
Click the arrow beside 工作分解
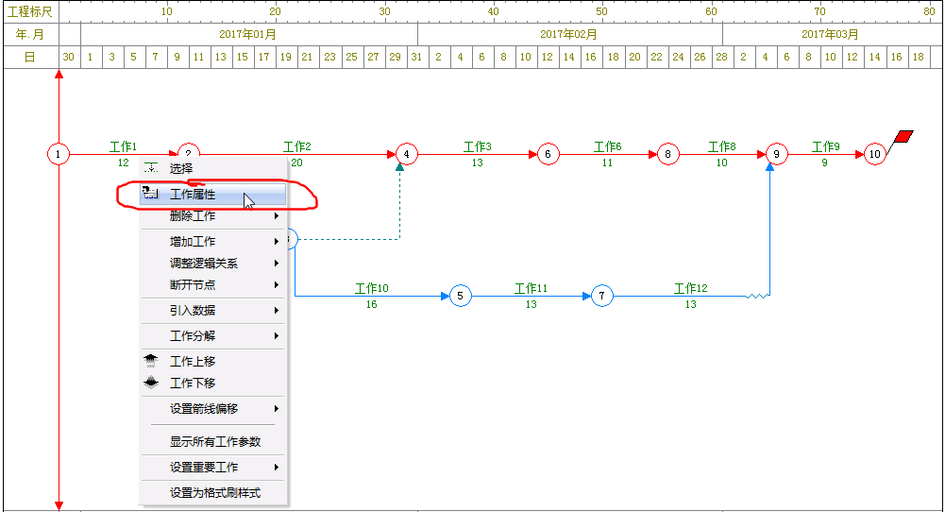(x=276, y=336)
